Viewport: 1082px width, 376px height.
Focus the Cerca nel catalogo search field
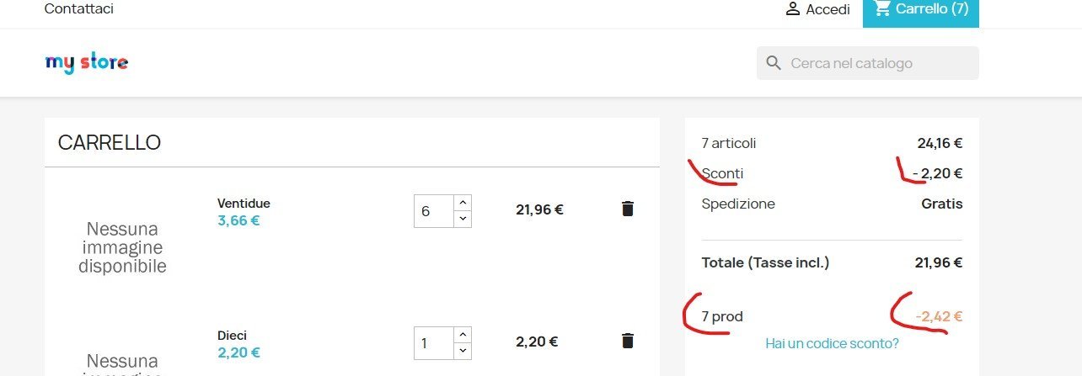[x=868, y=63]
